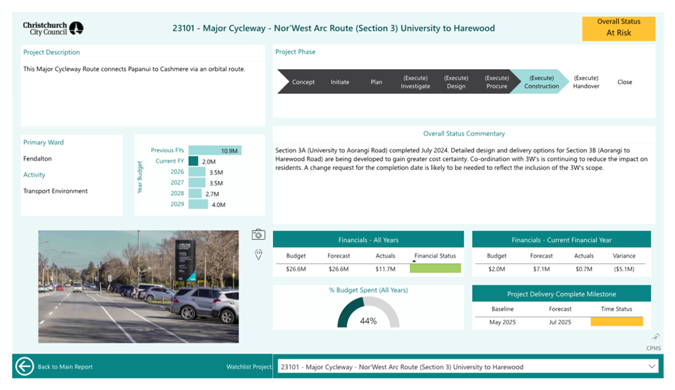Click the Current FY 2.0M bar
The height and width of the screenshot is (390, 675).
pos(193,161)
